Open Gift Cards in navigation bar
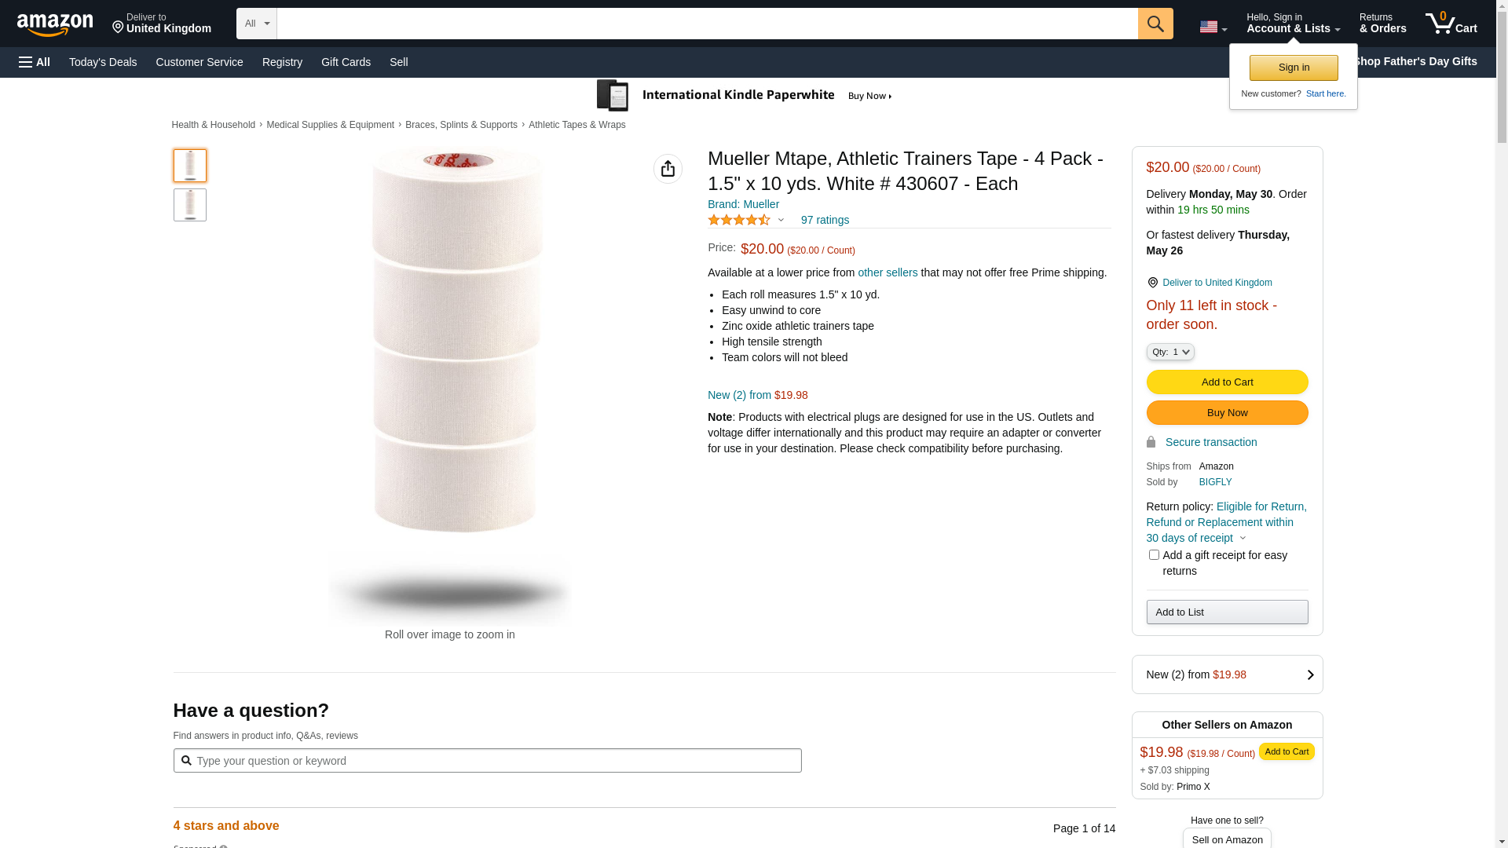This screenshot has width=1508, height=848. 346,62
